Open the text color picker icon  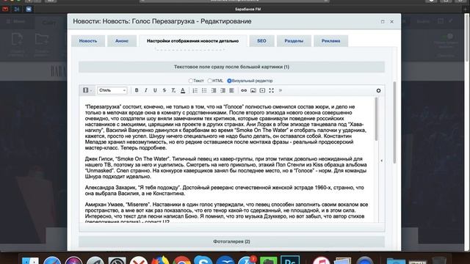pos(183,90)
